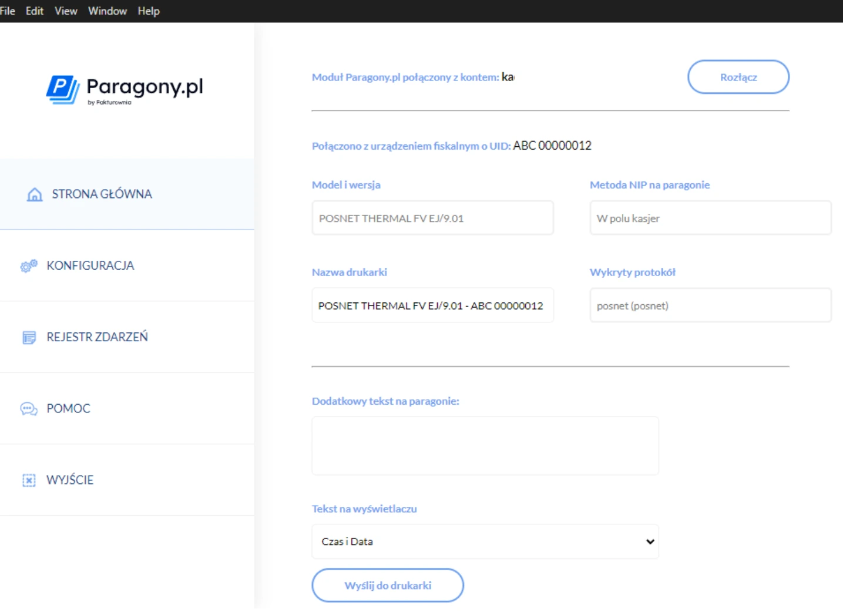Open the Tekst na wyświetlaczu dropdown
Screen dimensions: 843x612
pyautogui.click(x=485, y=541)
